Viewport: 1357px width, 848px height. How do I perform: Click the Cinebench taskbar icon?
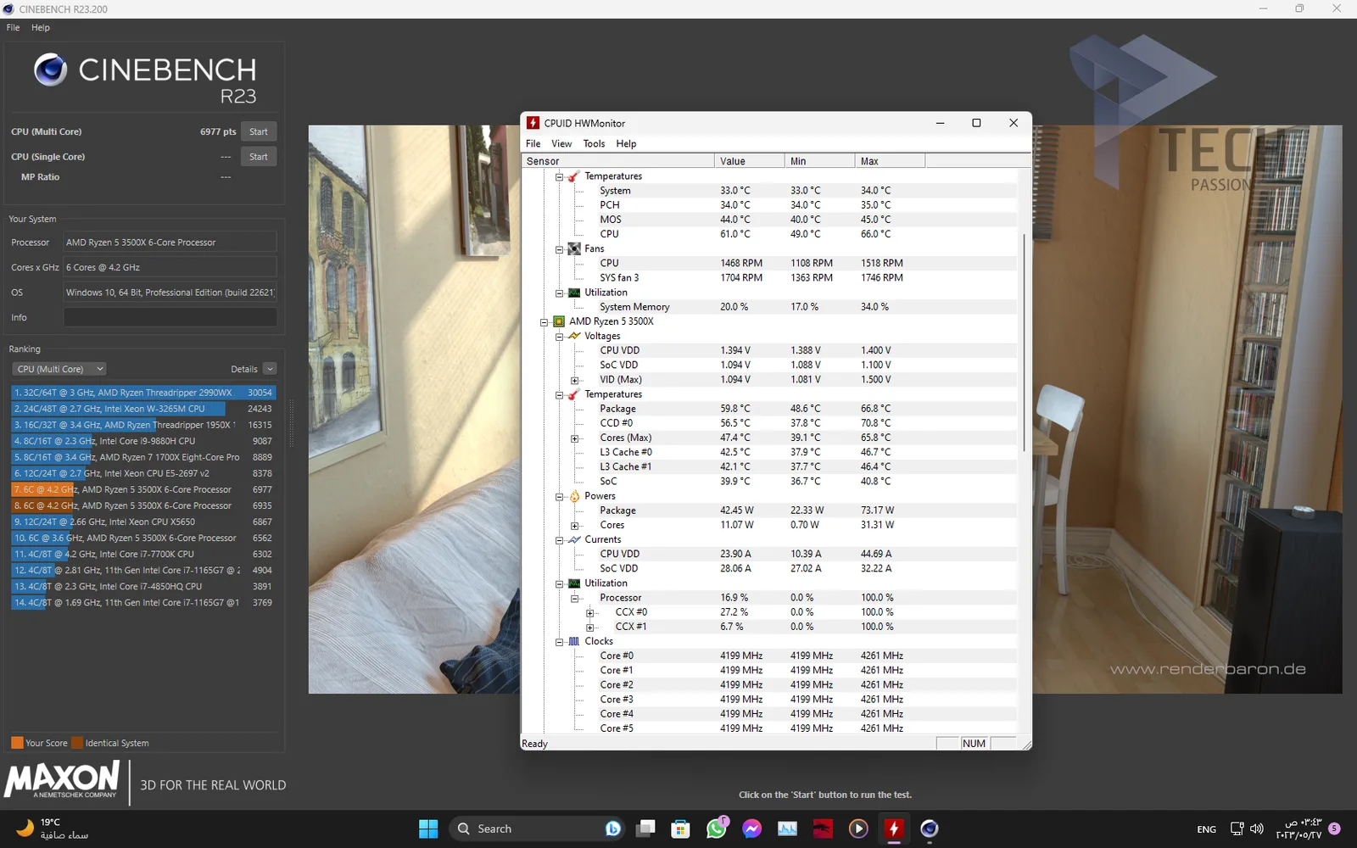(930, 828)
